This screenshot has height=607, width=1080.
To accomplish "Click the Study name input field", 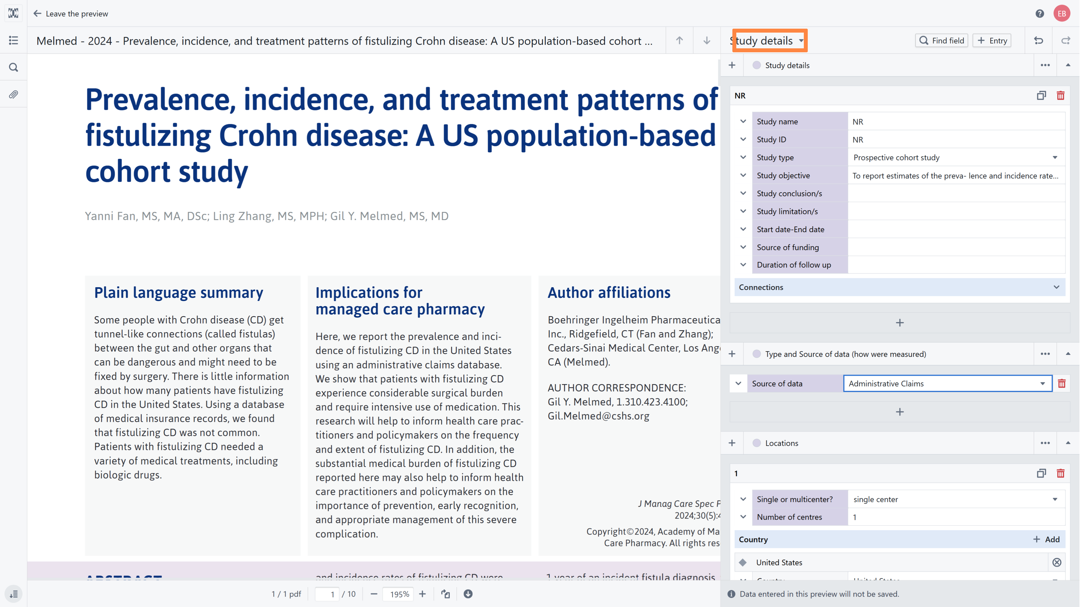I will 956,121.
